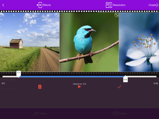Viewport: 159px width, 119px height.
Task: Edit the barn landscape photo with pencil icon
Action: (57, 15)
